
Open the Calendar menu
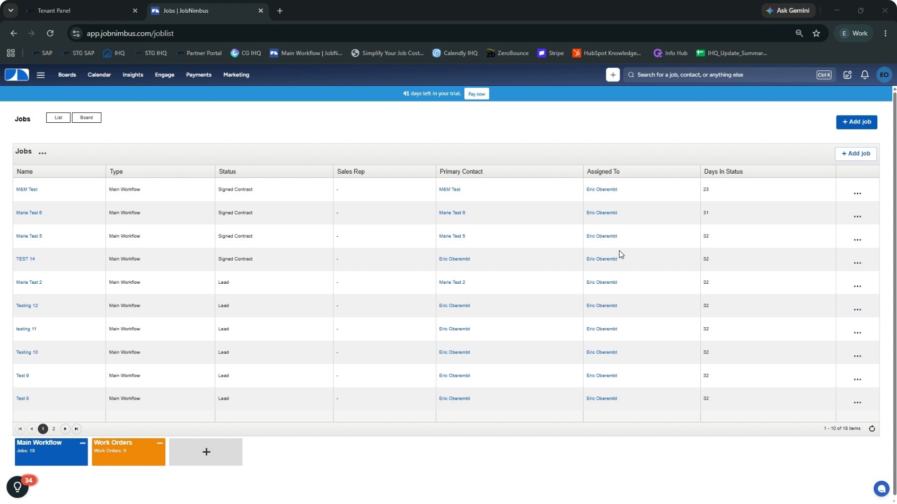[x=99, y=75]
